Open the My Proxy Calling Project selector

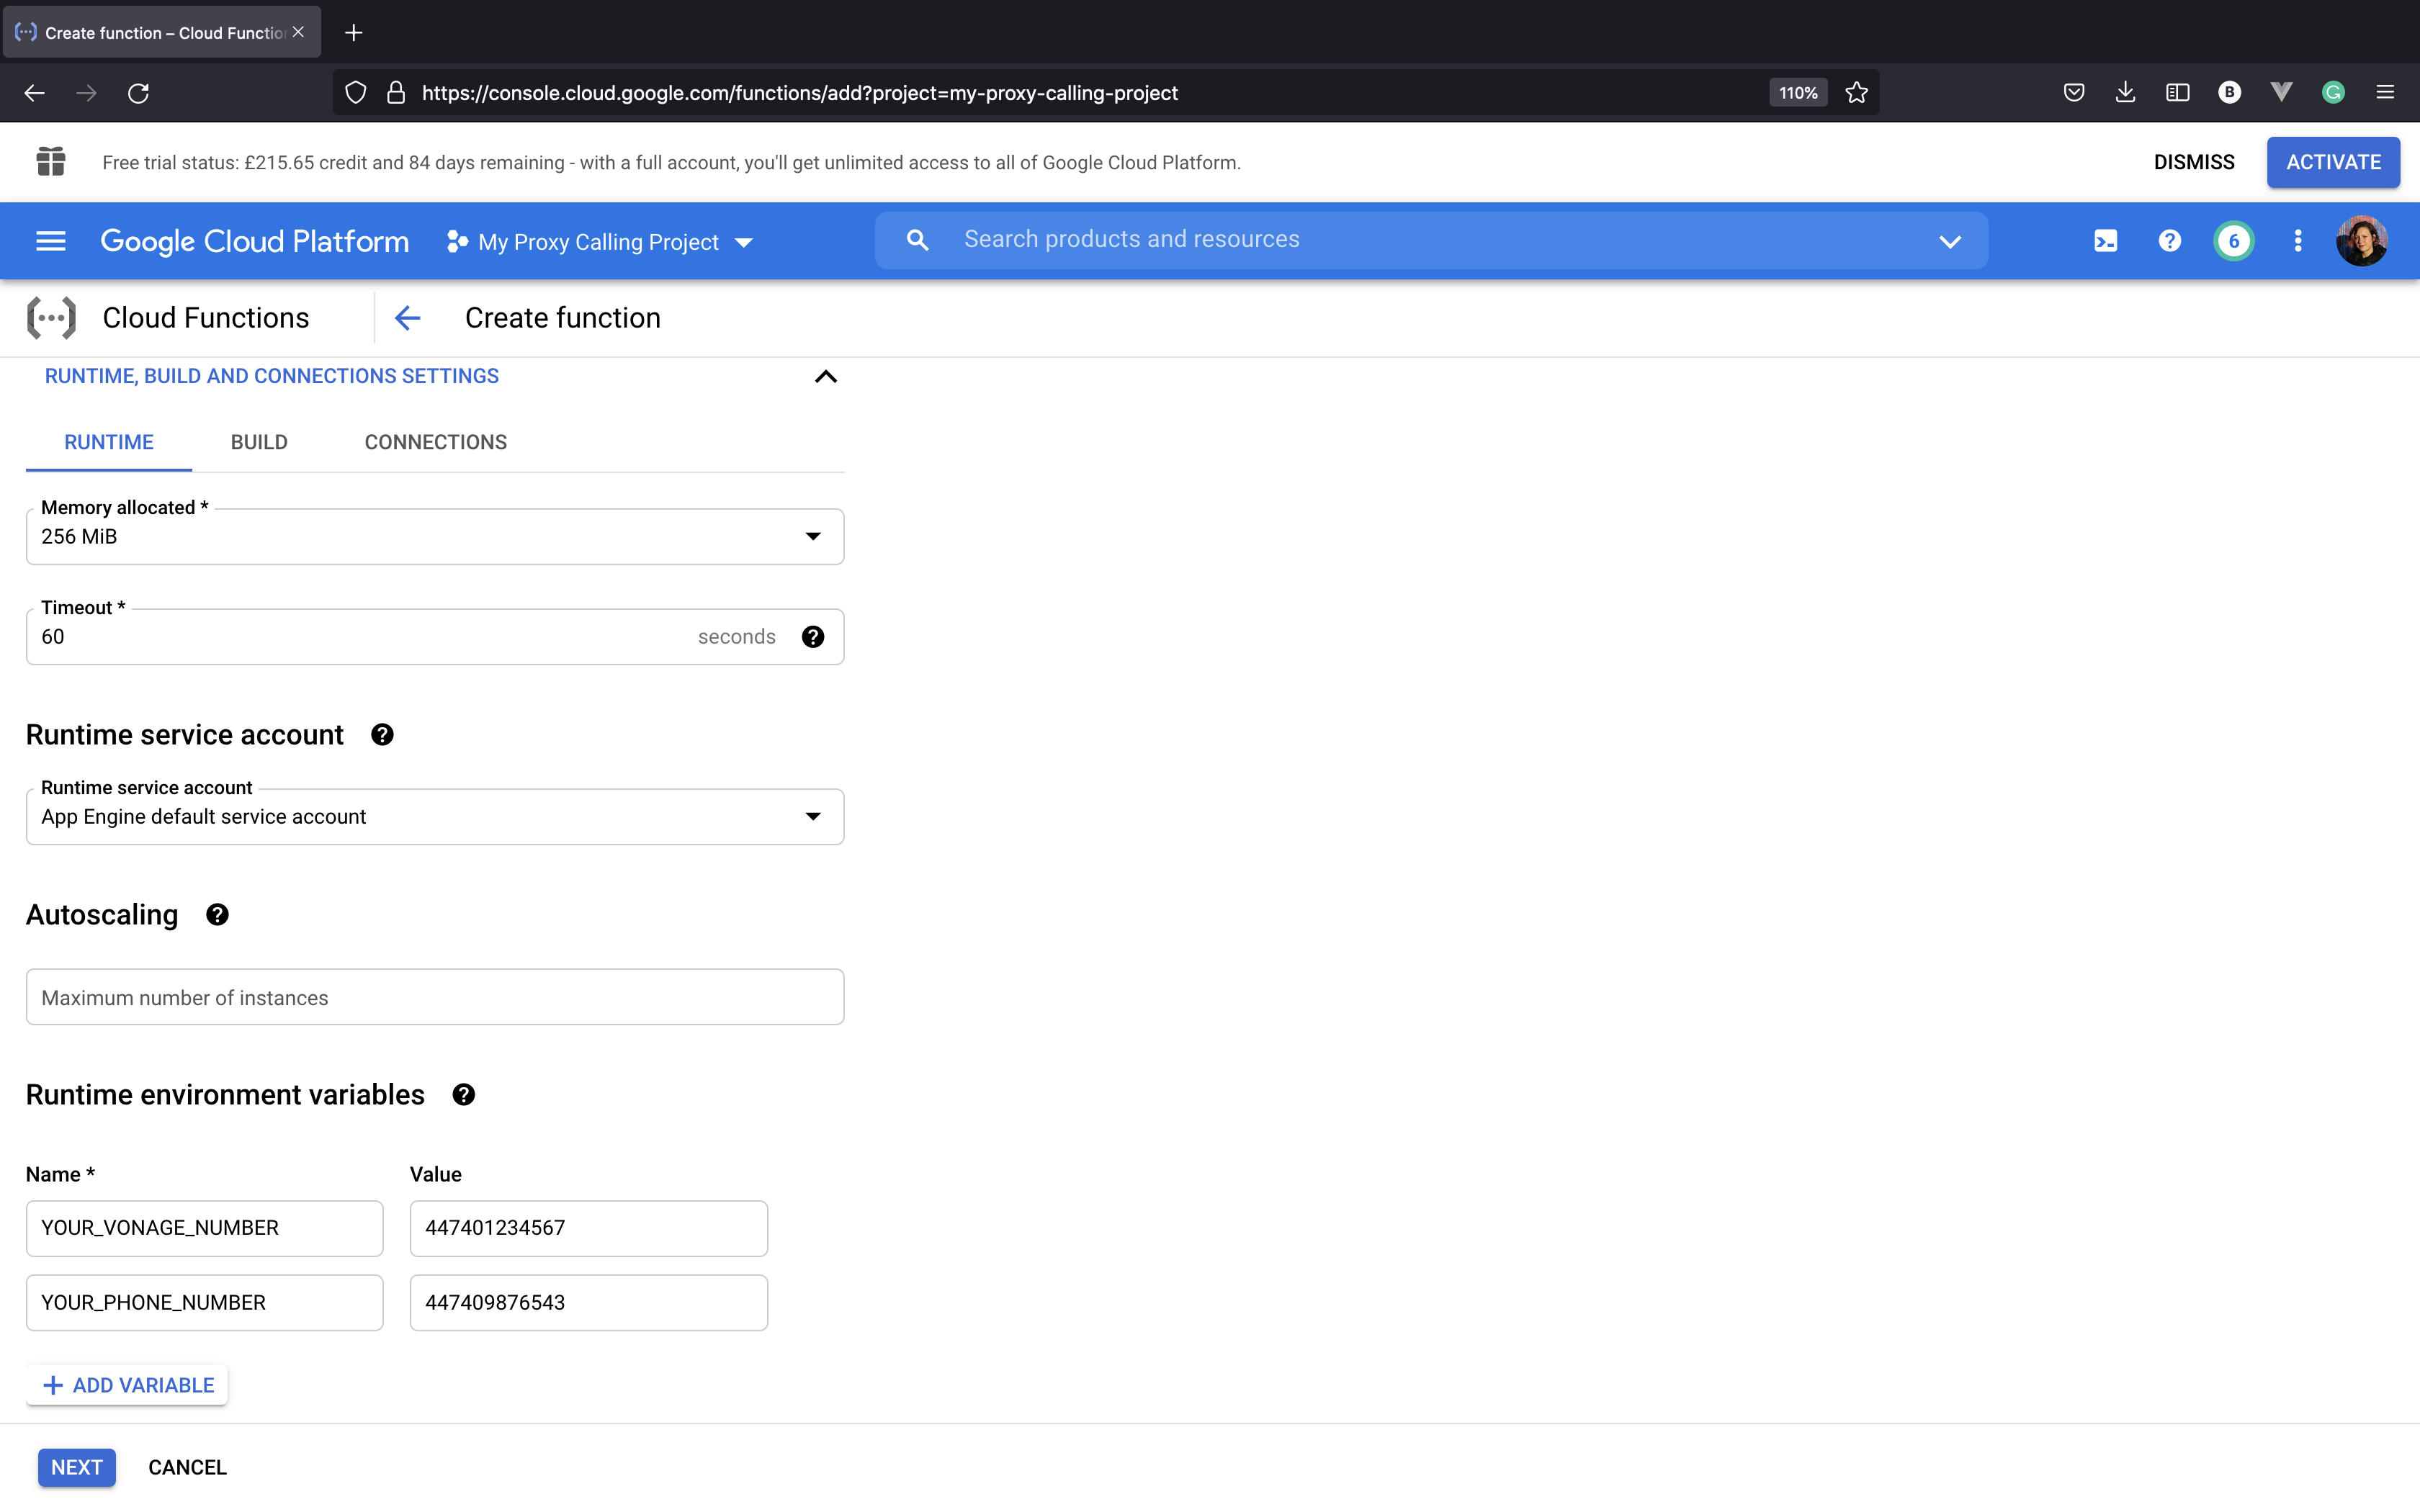(x=600, y=242)
